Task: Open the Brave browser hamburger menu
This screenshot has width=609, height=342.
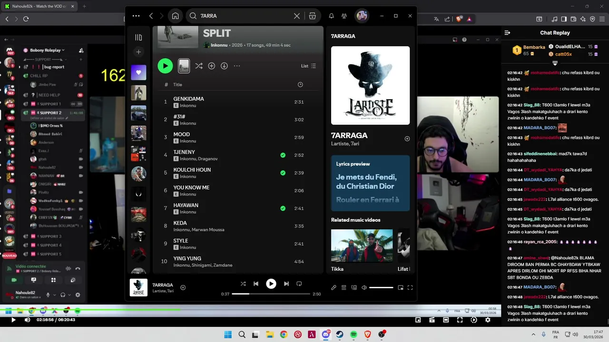Action: point(602,19)
